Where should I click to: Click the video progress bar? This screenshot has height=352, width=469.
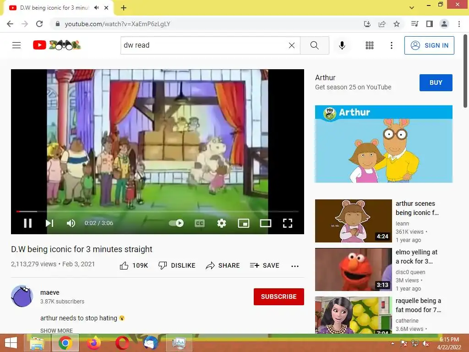(x=158, y=211)
